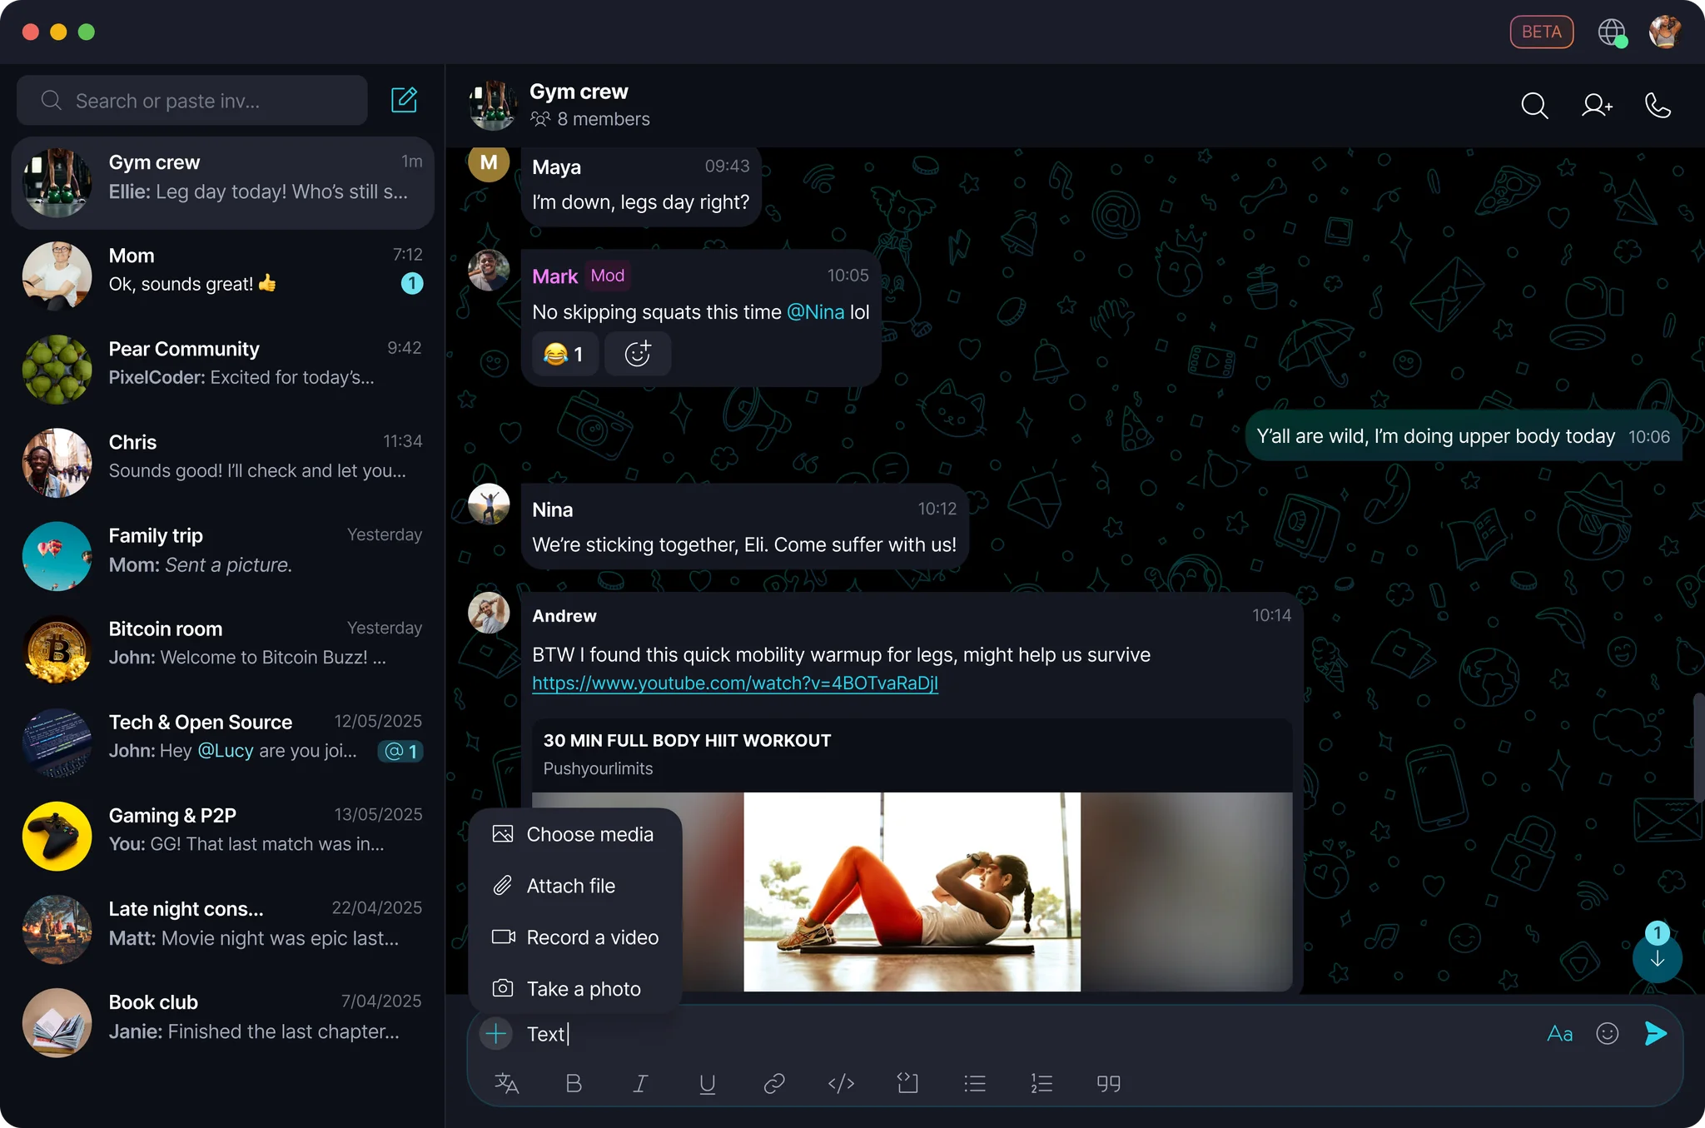Search within the Gym crew chat
1705x1128 pixels.
coord(1534,106)
